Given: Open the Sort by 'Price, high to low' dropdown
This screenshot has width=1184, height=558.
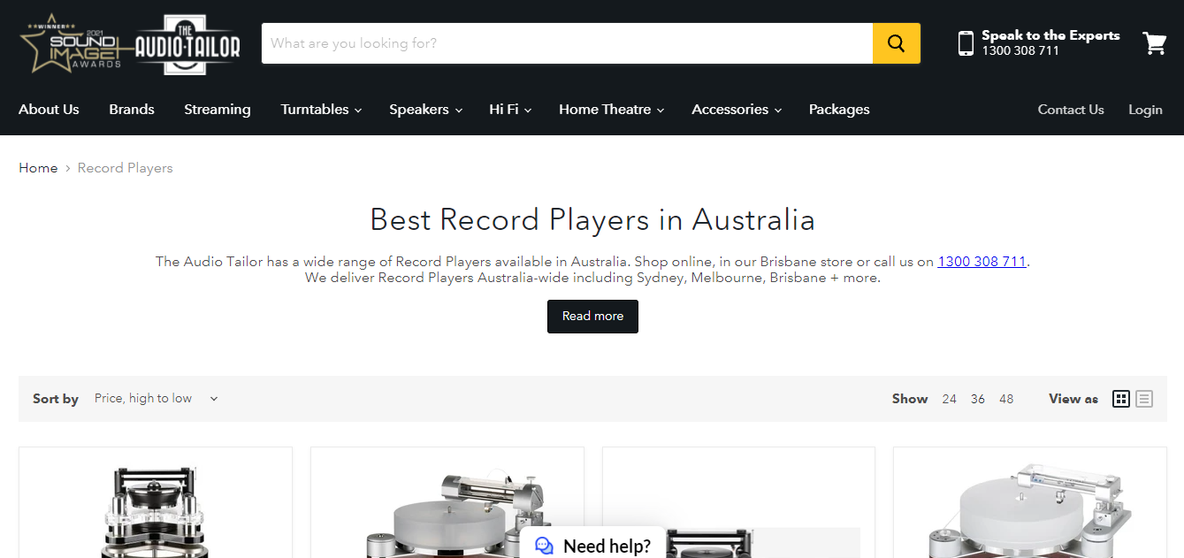Looking at the screenshot, I should (156, 399).
